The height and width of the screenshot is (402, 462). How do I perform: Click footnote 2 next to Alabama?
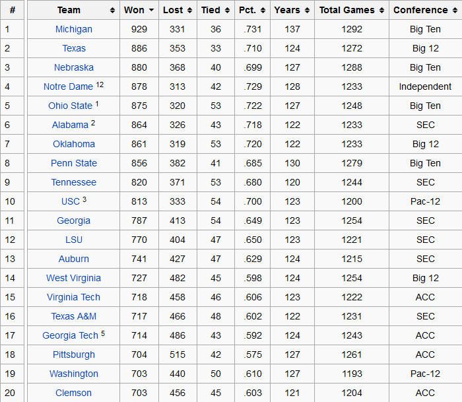pos(94,123)
